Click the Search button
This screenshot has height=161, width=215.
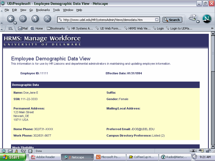click(x=172, y=20)
